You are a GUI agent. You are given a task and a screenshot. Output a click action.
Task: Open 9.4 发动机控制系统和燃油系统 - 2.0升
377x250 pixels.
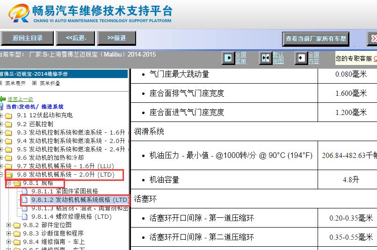71,141
